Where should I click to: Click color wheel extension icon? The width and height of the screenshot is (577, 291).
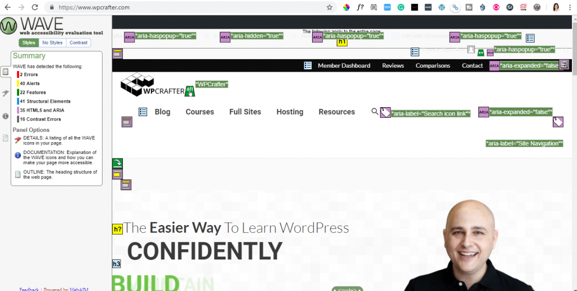347,7
